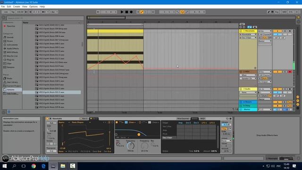Open the Help menu
Screen dimensions: 302x170
[42, 7]
